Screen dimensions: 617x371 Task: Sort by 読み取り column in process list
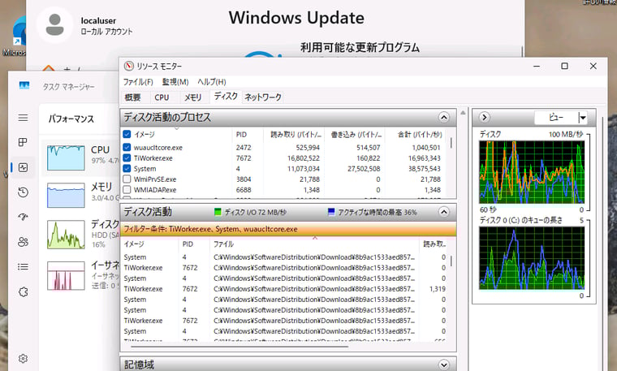coord(294,135)
